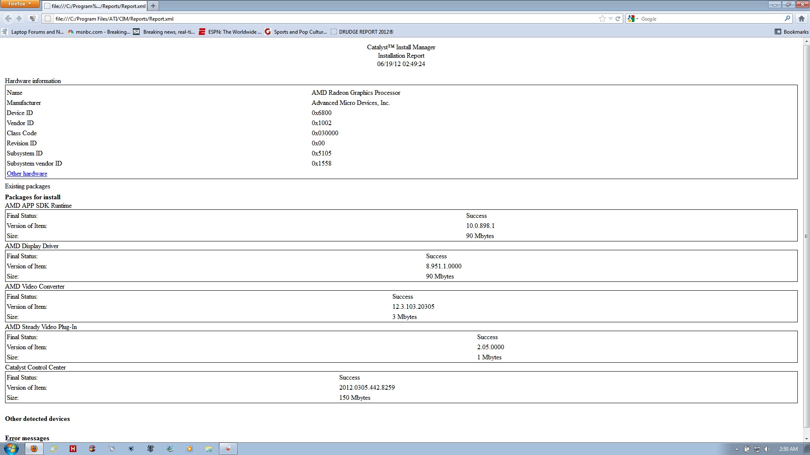810x455 pixels.
Task: Open the msnbc.com bookmark
Action: (x=99, y=32)
